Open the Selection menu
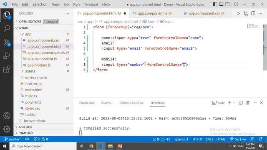The height and width of the screenshot is (150, 267). tap(40, 5)
